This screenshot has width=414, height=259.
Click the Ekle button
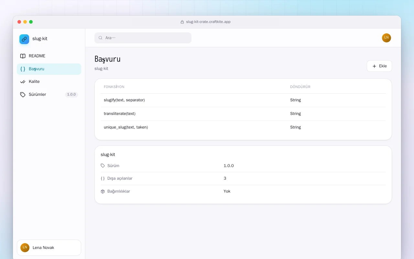point(379,66)
